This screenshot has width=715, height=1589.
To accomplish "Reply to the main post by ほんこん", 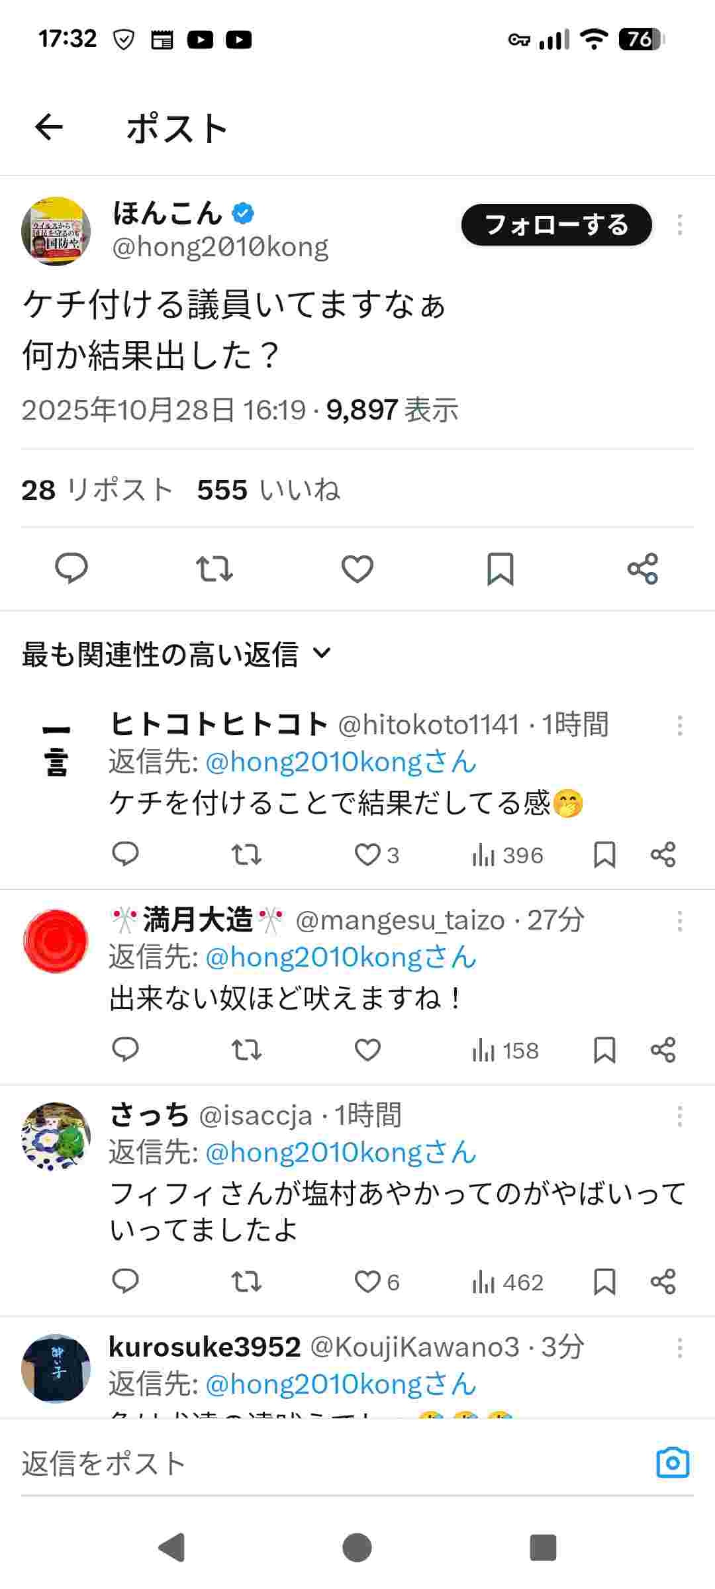I will (x=71, y=569).
